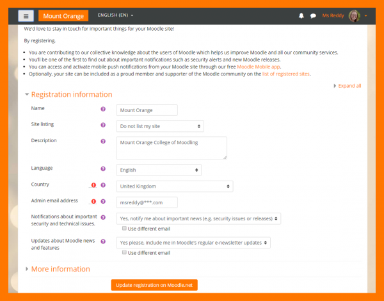Open help icon for Description field

coord(103,141)
